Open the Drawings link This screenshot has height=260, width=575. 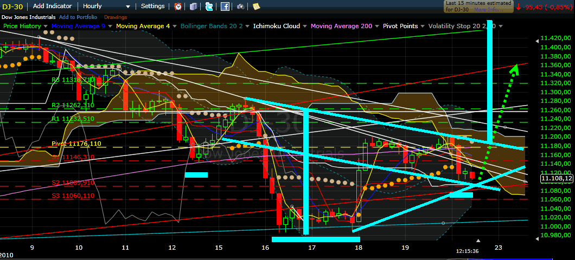coord(116,17)
